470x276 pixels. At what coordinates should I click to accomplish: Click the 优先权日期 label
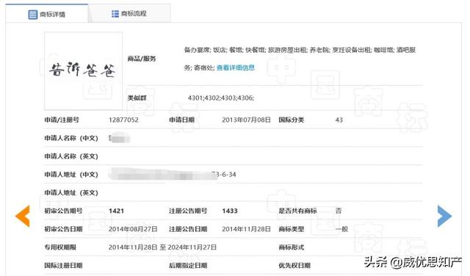(x=294, y=266)
